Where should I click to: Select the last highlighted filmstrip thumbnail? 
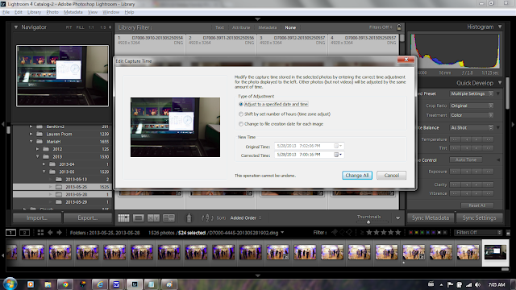click(x=495, y=252)
